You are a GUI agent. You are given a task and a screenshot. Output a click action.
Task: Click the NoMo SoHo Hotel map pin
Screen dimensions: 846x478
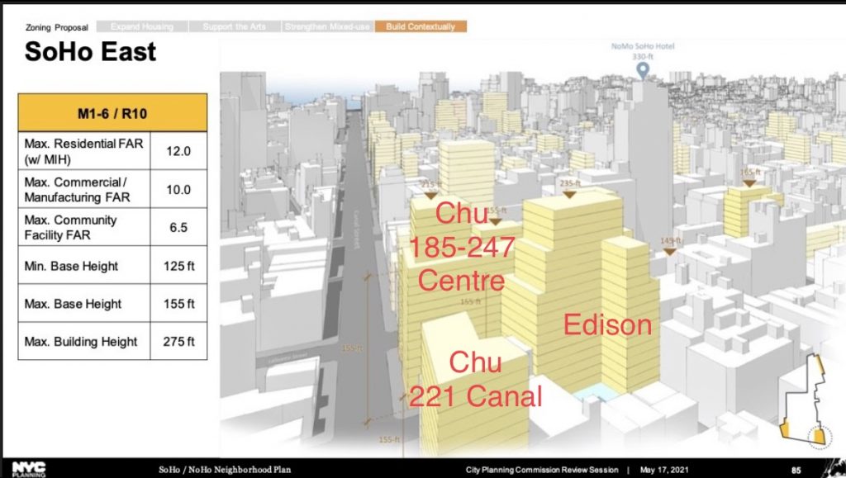click(x=644, y=70)
